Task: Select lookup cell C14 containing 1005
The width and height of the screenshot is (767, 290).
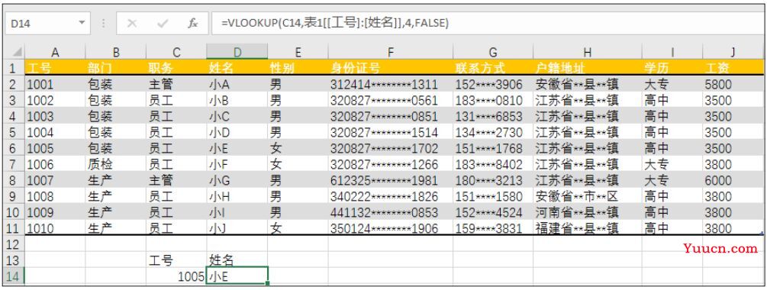Action: 176,276
